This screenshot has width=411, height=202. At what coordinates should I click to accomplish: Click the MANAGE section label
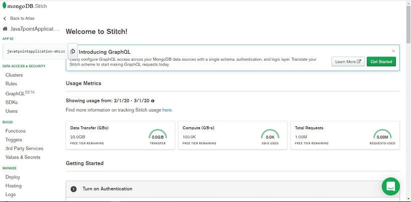click(x=10, y=168)
